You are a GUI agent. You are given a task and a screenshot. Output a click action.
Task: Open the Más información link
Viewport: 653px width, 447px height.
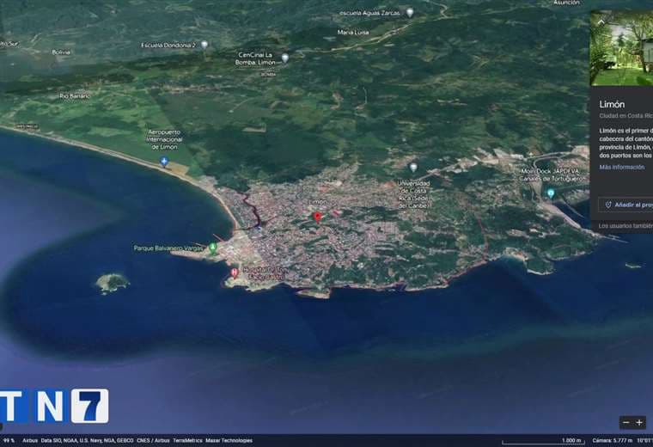point(622,167)
